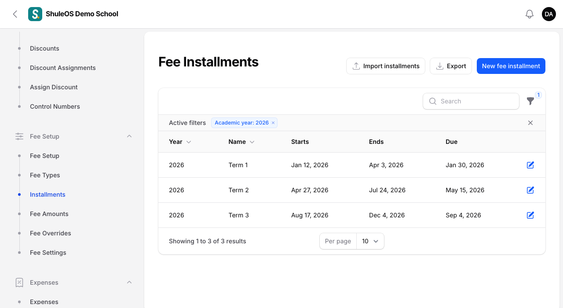Go to Assign Discount
563x308 pixels.
pos(54,87)
